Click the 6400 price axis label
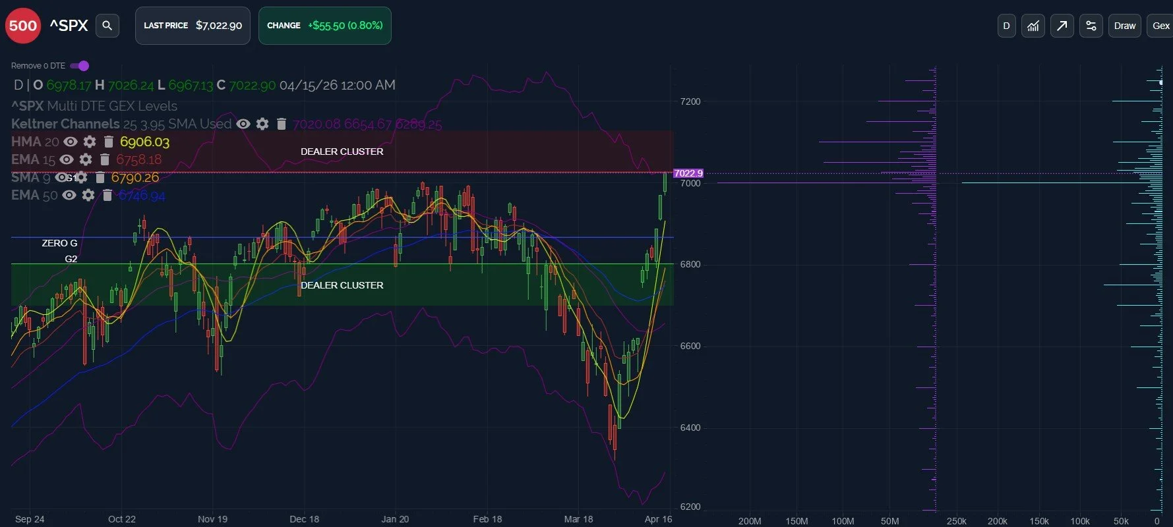Screen dimensions: 1173x527 click(690, 428)
